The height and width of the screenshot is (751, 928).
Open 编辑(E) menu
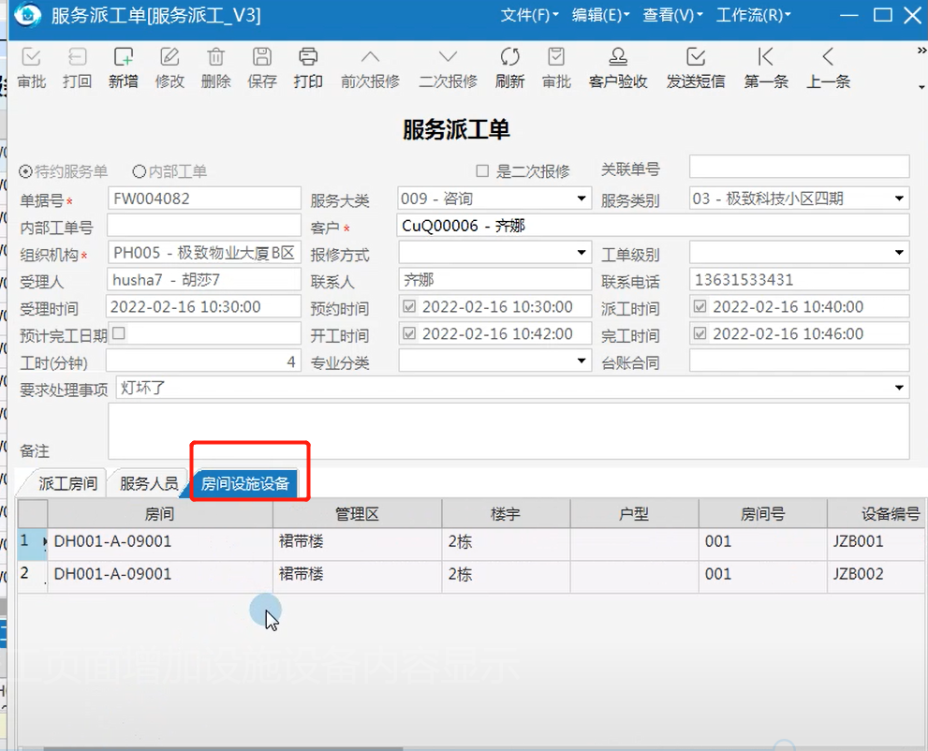(600, 15)
